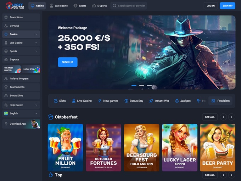Click the Bonus Shop icon in sidebar

[x=6, y=96]
